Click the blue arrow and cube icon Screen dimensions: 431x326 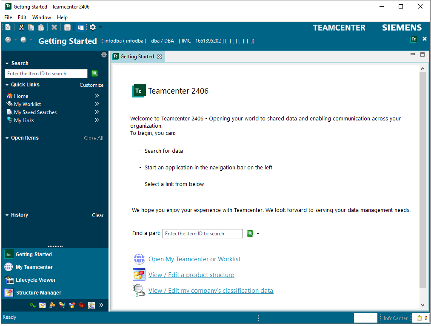pos(72,305)
